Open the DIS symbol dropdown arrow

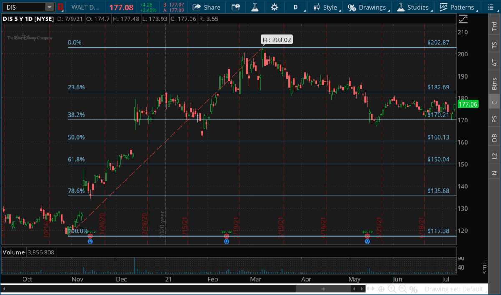pos(50,7)
